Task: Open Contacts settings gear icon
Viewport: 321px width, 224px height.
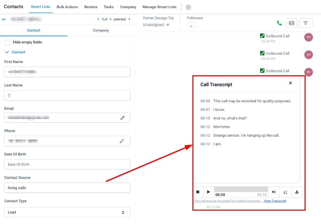Action: (188, 7)
